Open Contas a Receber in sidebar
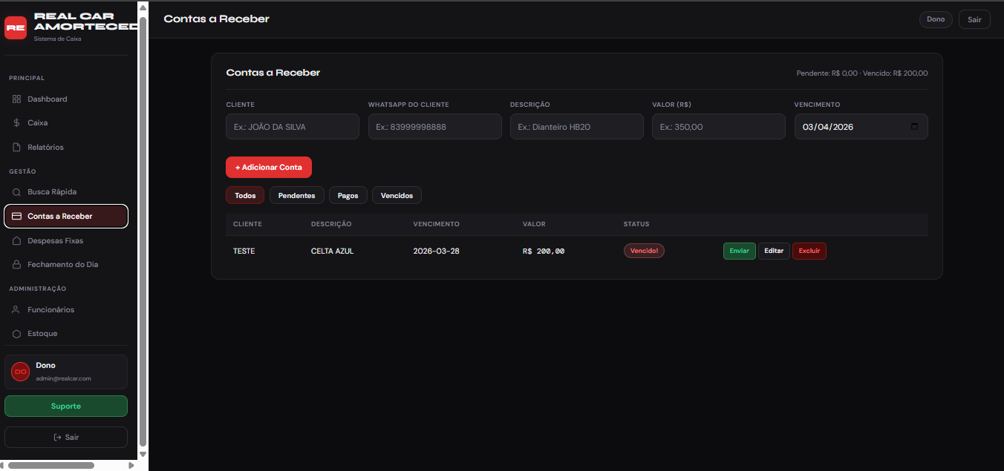1004x471 pixels. pyautogui.click(x=66, y=217)
